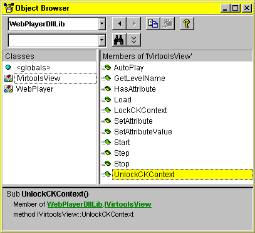
Task: Close the Object Browser window
Action: (247, 8)
